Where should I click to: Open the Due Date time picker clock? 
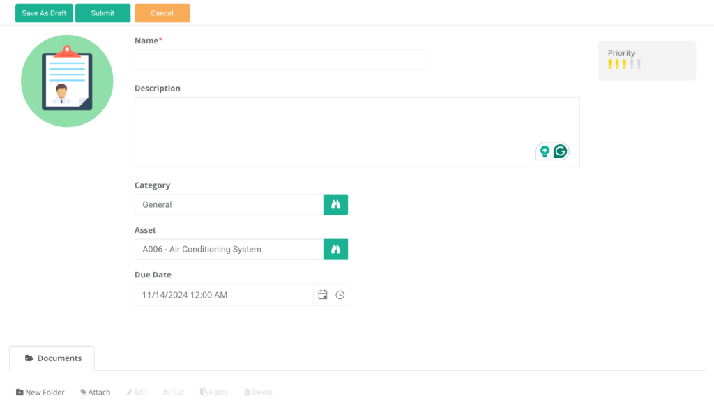point(340,295)
